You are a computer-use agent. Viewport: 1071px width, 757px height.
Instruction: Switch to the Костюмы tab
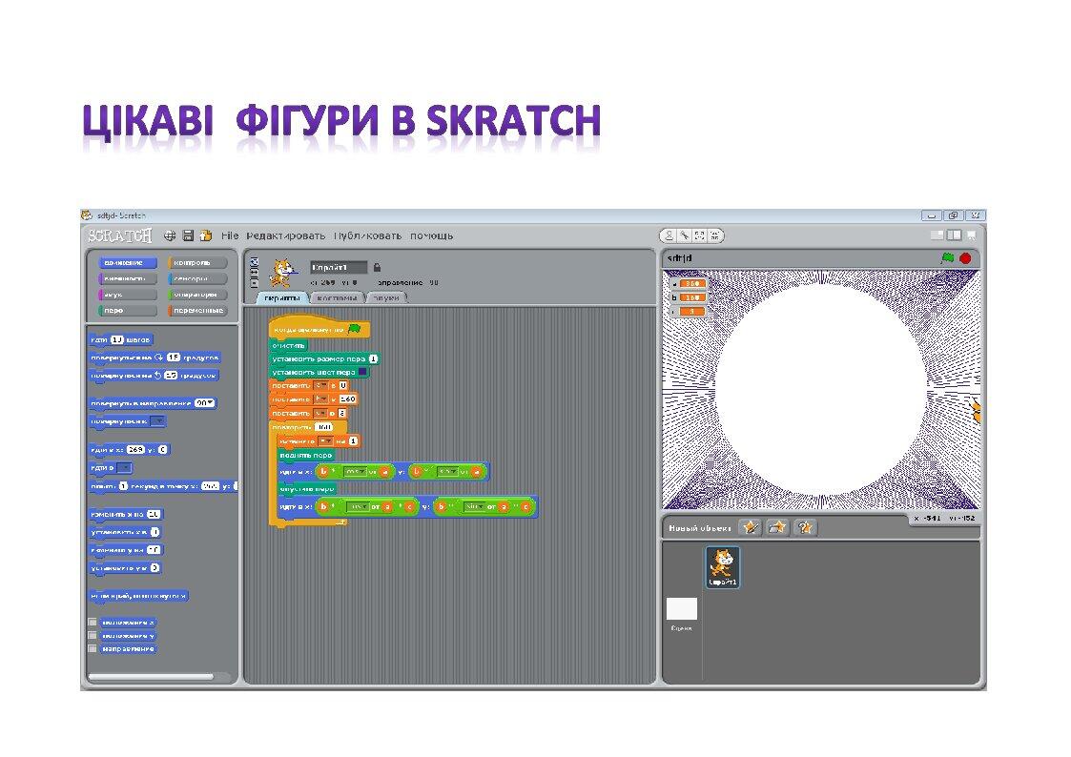point(338,297)
